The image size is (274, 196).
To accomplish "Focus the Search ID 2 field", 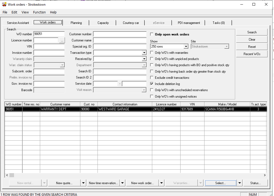I will 120,77.
